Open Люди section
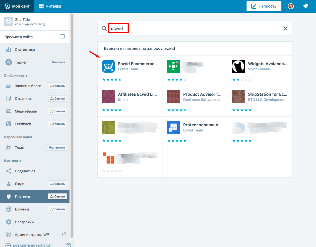This screenshot has width=316, height=247. click(19, 184)
